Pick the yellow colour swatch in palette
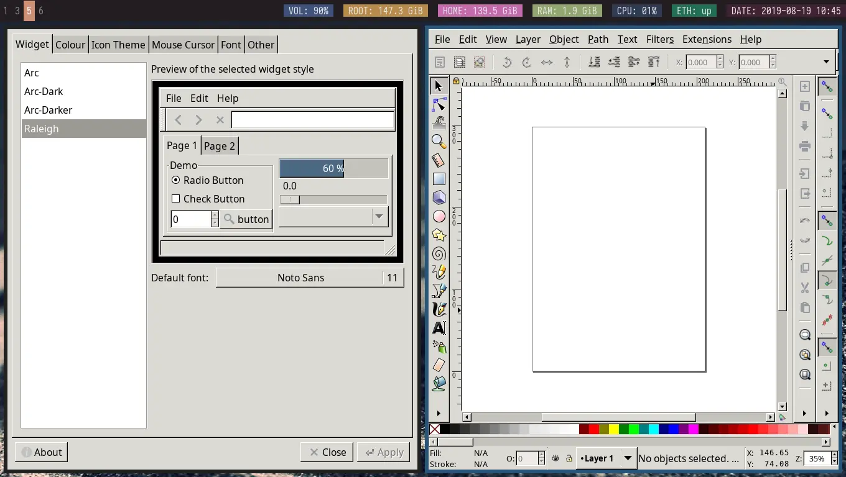Image resolution: width=846 pixels, height=477 pixels. (x=614, y=429)
